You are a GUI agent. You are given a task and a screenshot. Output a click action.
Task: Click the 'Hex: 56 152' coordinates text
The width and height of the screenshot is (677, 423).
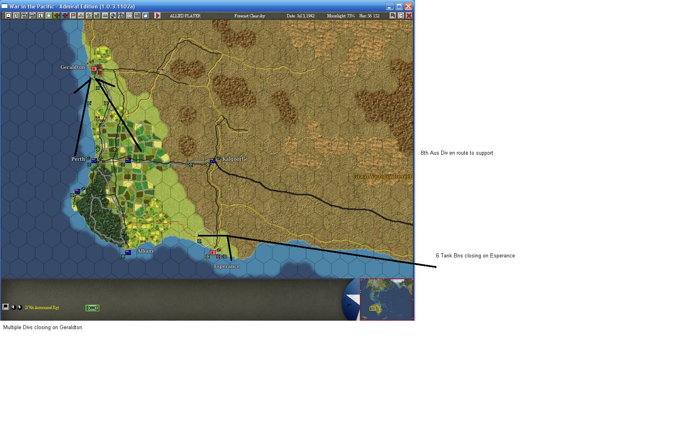(x=369, y=16)
